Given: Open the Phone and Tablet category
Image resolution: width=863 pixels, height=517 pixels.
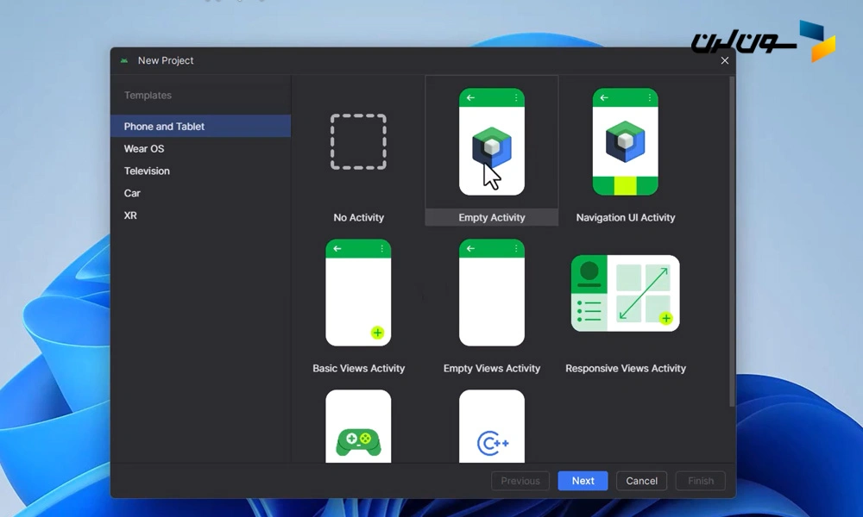Looking at the screenshot, I should [165, 127].
